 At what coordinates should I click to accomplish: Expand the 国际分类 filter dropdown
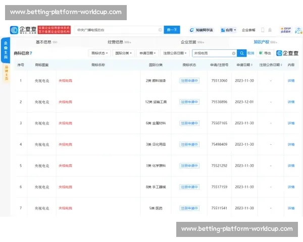pyautogui.click(x=124, y=53)
